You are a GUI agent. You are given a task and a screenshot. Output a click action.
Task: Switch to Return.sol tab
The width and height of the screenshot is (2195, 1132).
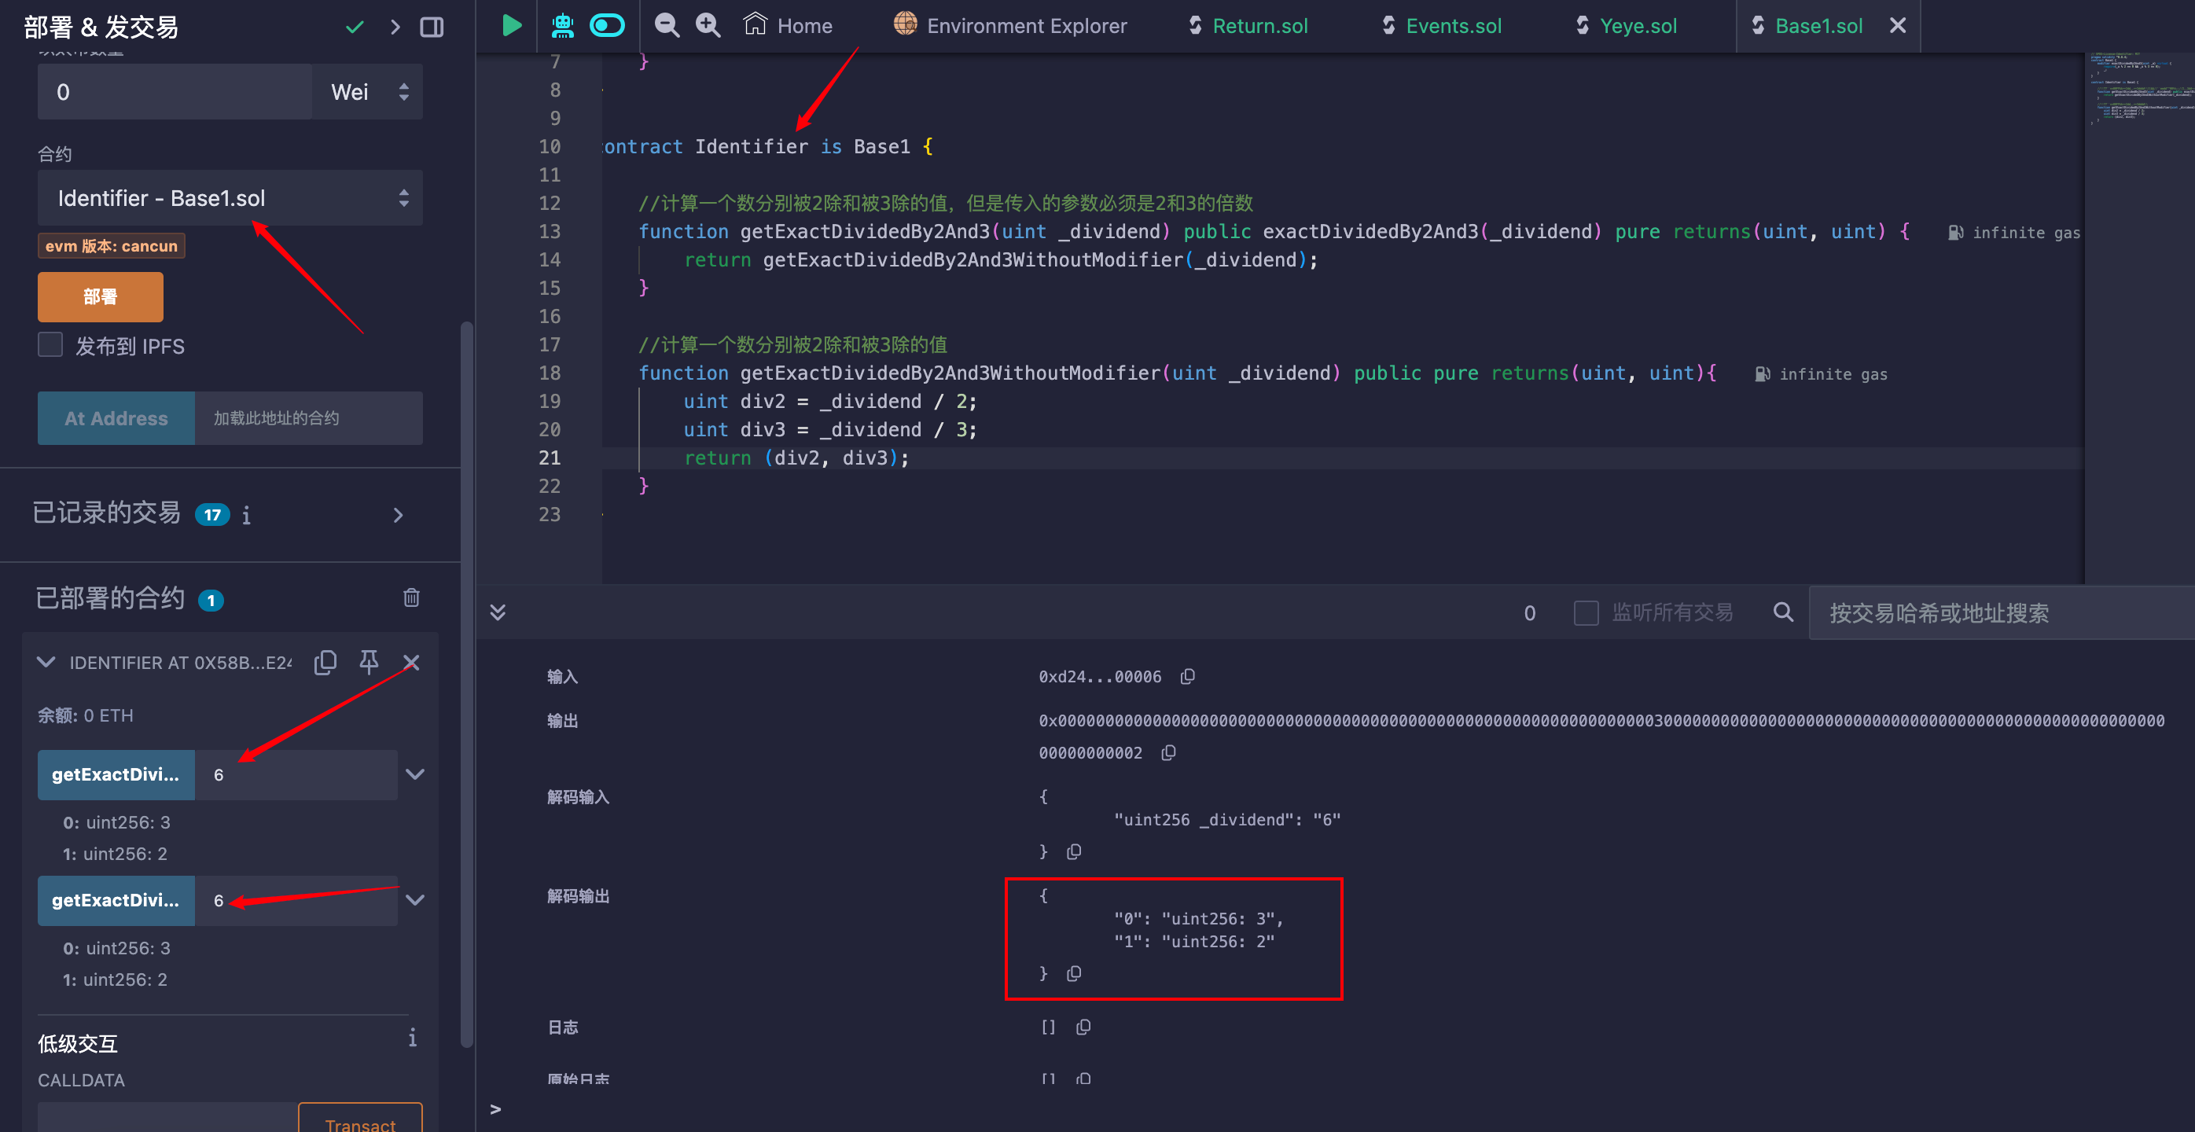(x=1248, y=26)
